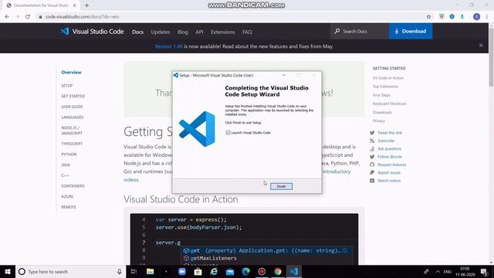Jump to Keyboard Shortcuts section link
Viewport: 494px width, 278px height.
(389, 103)
